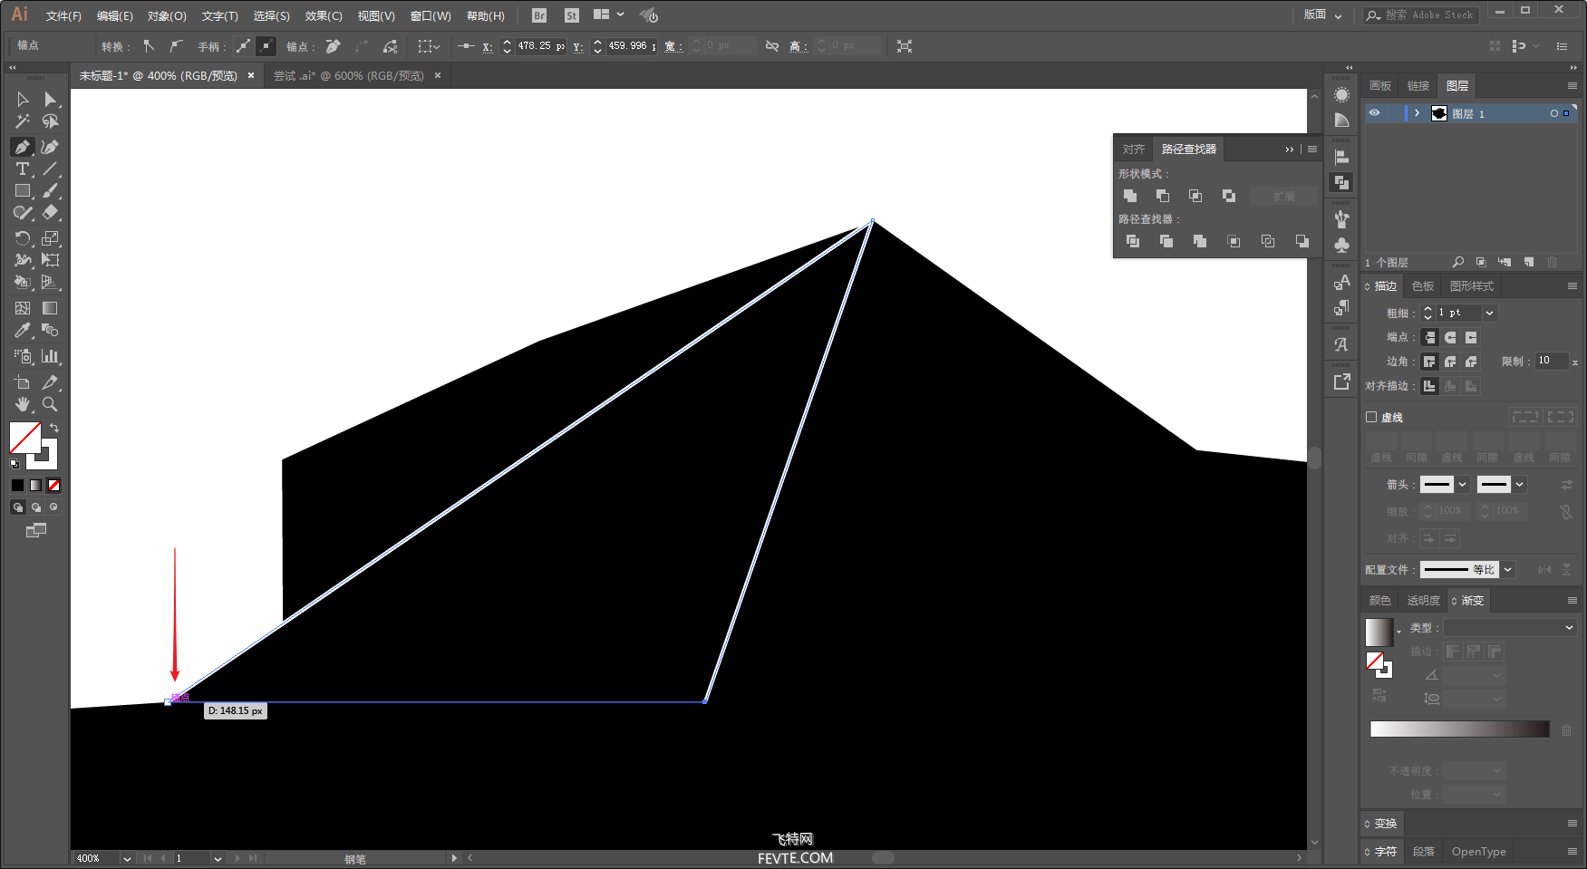Select the Pen tool
The width and height of the screenshot is (1587, 869).
click(23, 147)
